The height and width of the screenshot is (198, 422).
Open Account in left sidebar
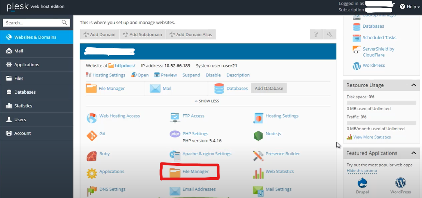click(x=37, y=133)
